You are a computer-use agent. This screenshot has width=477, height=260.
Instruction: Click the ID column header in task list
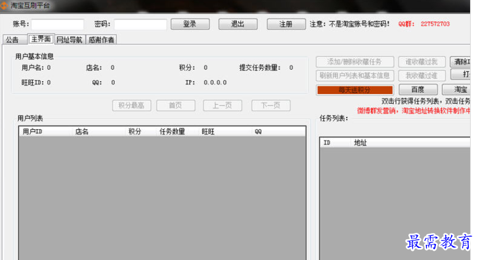coord(335,142)
